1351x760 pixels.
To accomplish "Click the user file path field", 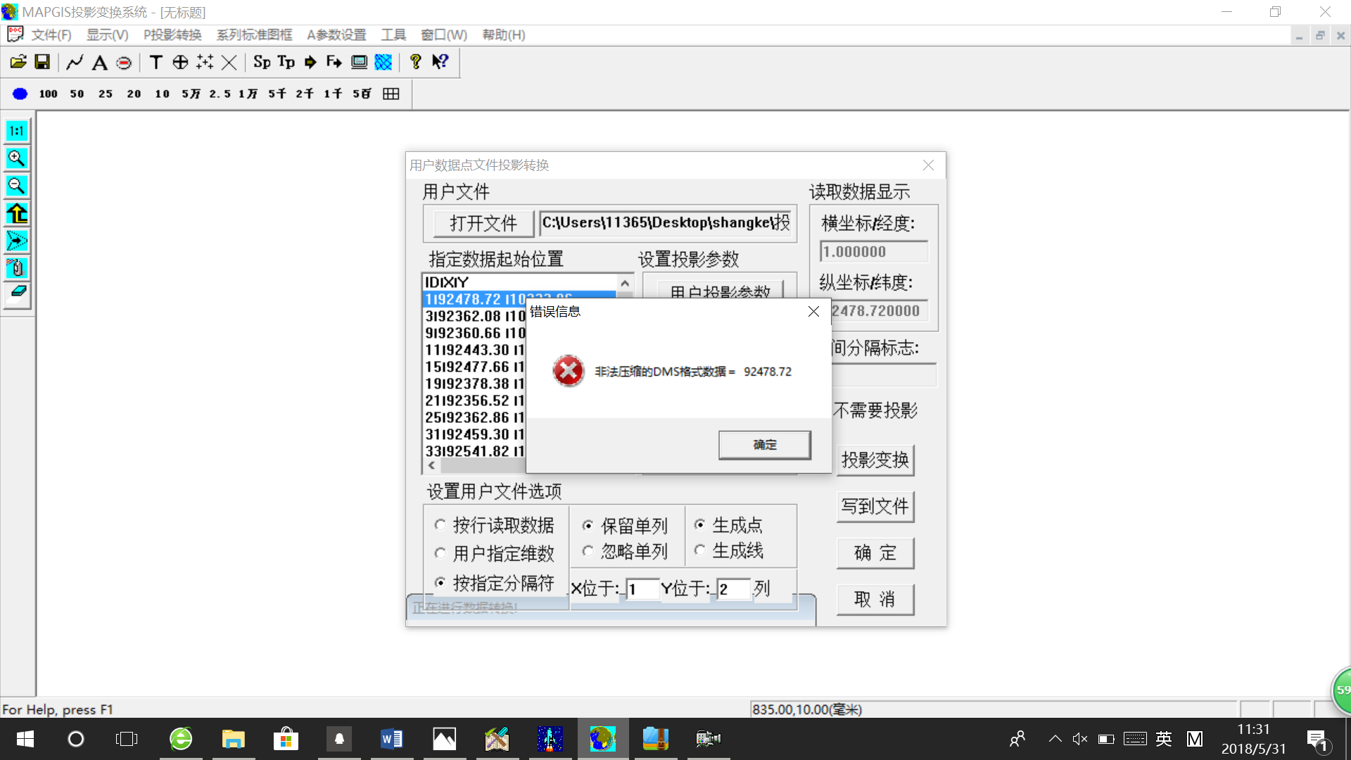I will click(666, 223).
